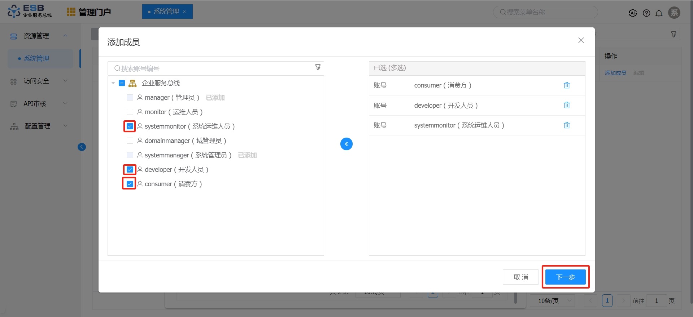Open the 资源管理 sidebar menu
The image size is (693, 317).
coord(40,36)
